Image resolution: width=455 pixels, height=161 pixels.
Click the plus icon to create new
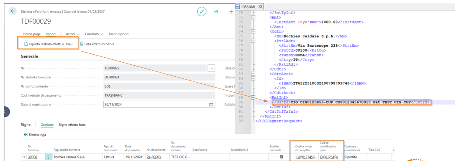pyautogui.click(x=231, y=11)
